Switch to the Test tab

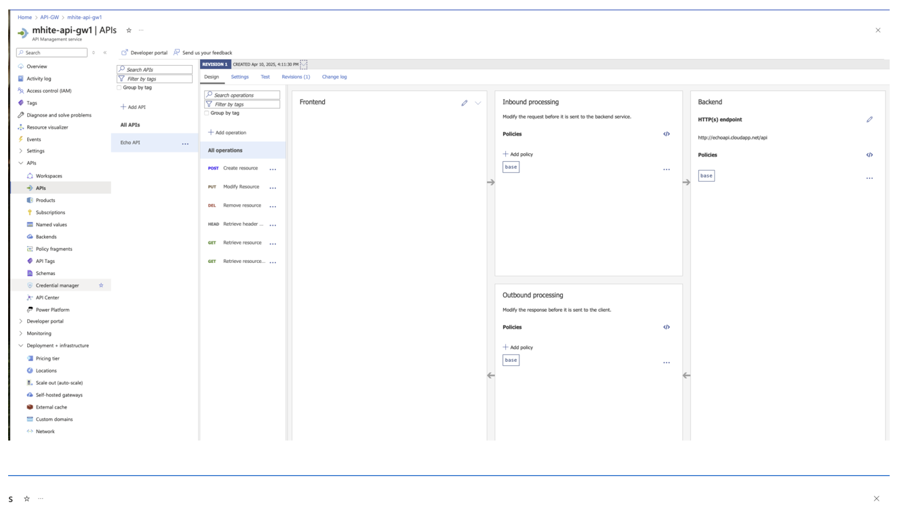[265, 77]
